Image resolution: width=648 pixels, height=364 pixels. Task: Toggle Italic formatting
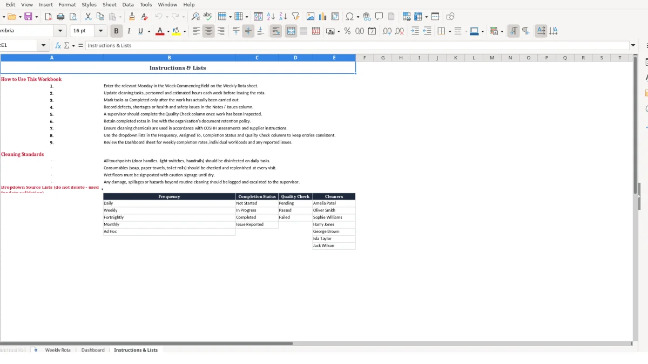129,31
